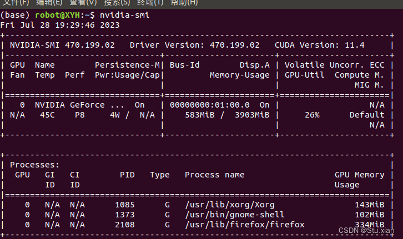Click the Memory-Usage header
403x239 pixels.
click(240, 75)
